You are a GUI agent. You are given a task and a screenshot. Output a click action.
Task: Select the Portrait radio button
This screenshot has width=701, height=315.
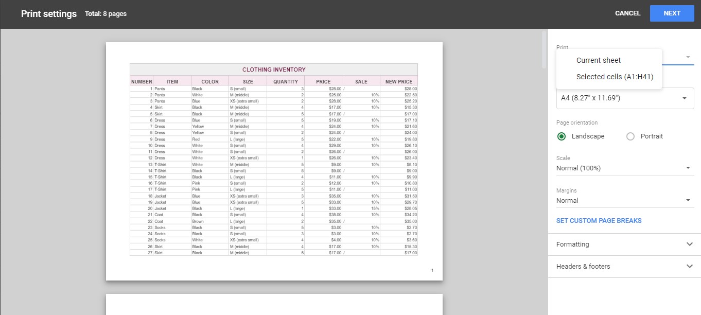point(630,136)
